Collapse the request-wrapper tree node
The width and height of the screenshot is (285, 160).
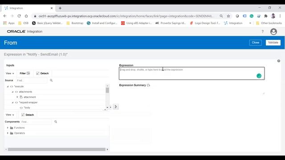tap(12, 103)
